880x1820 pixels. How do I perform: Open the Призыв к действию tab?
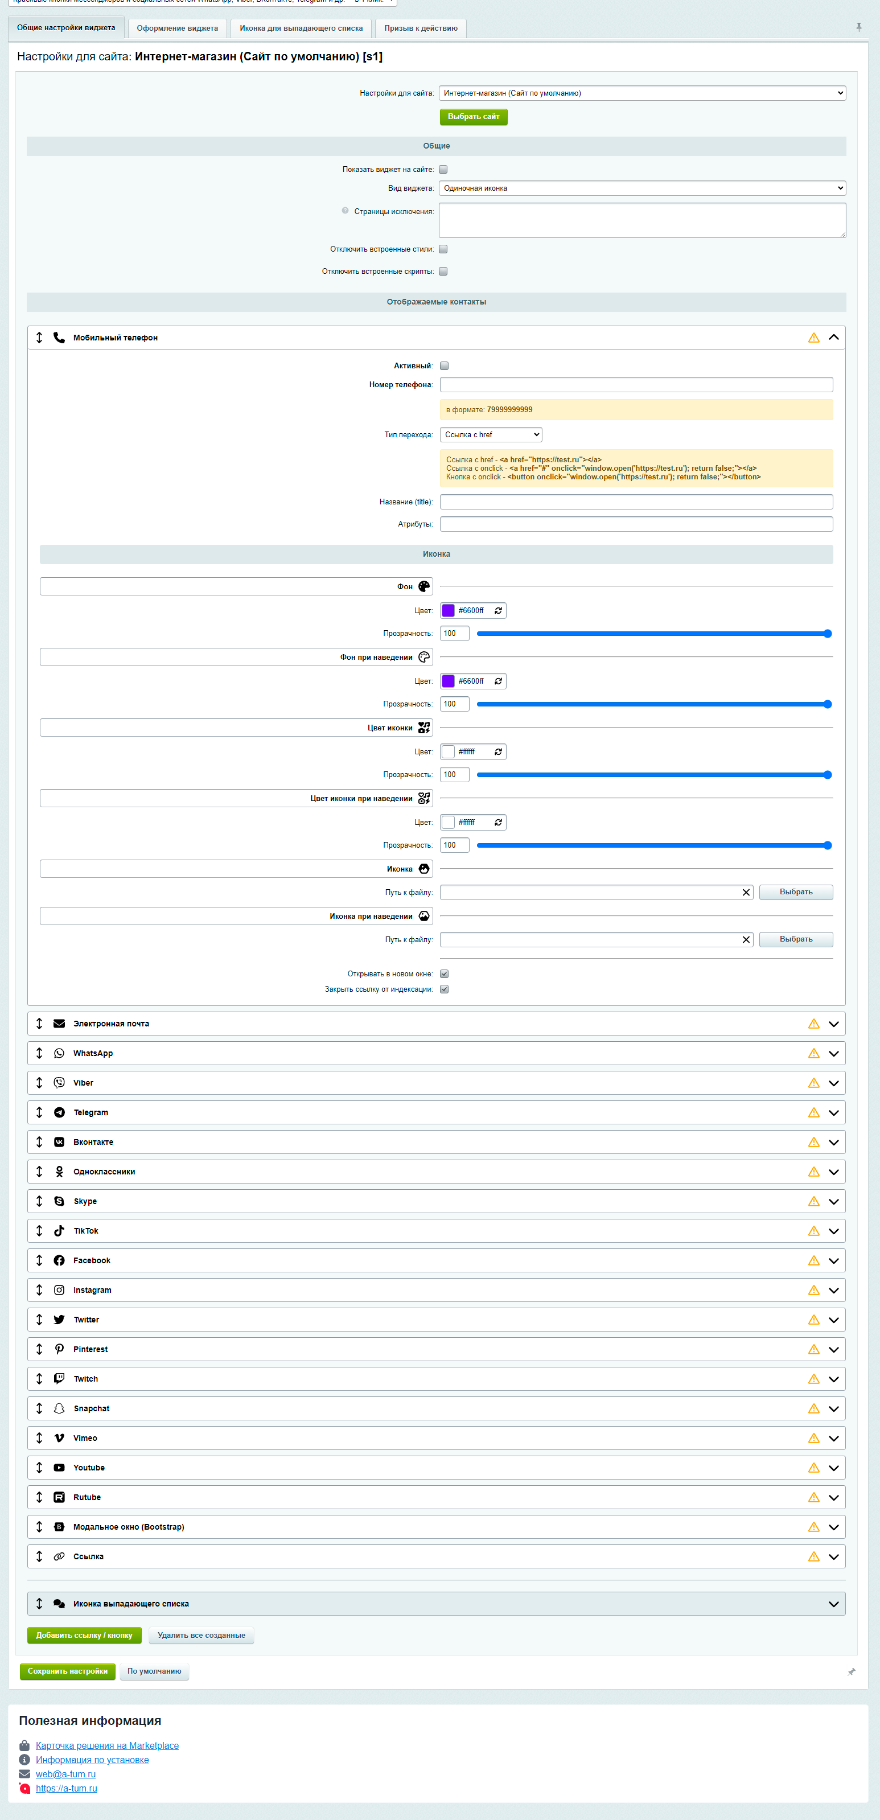[x=420, y=28]
